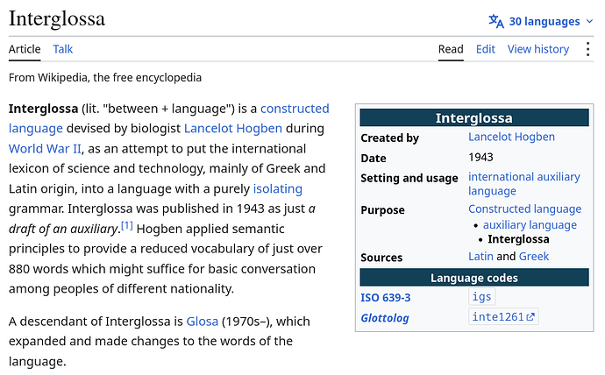Open the Talk tab

coord(62,49)
